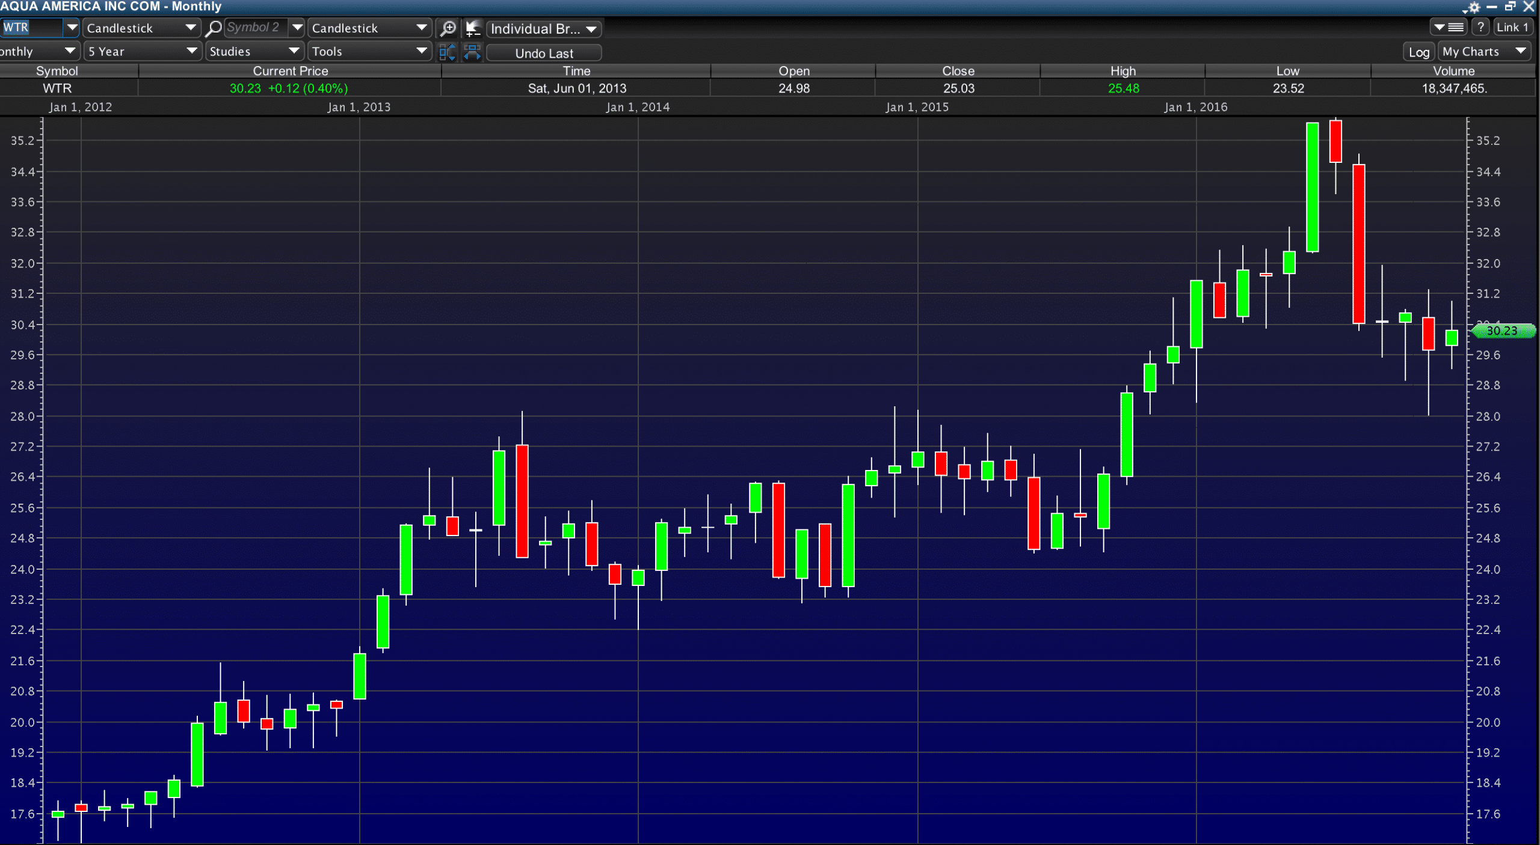This screenshot has width=1540, height=845.
Task: Click the close value 25.03
Action: point(958,88)
